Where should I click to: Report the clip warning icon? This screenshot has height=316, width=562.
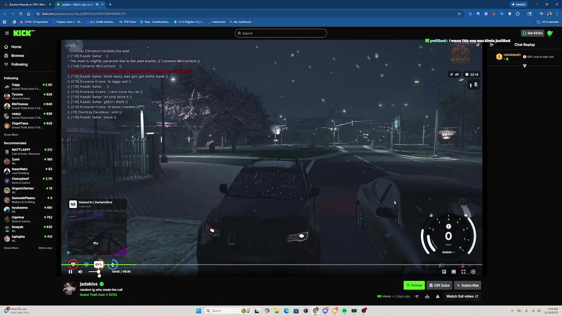tap(438, 296)
